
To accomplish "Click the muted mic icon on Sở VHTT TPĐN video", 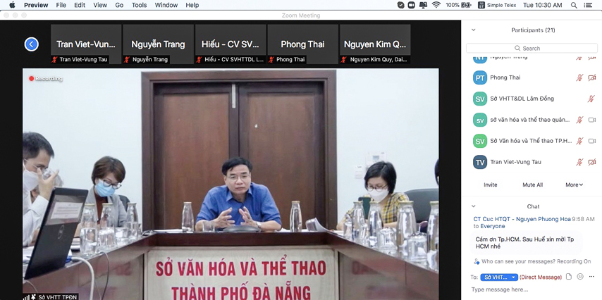I will 33,297.
